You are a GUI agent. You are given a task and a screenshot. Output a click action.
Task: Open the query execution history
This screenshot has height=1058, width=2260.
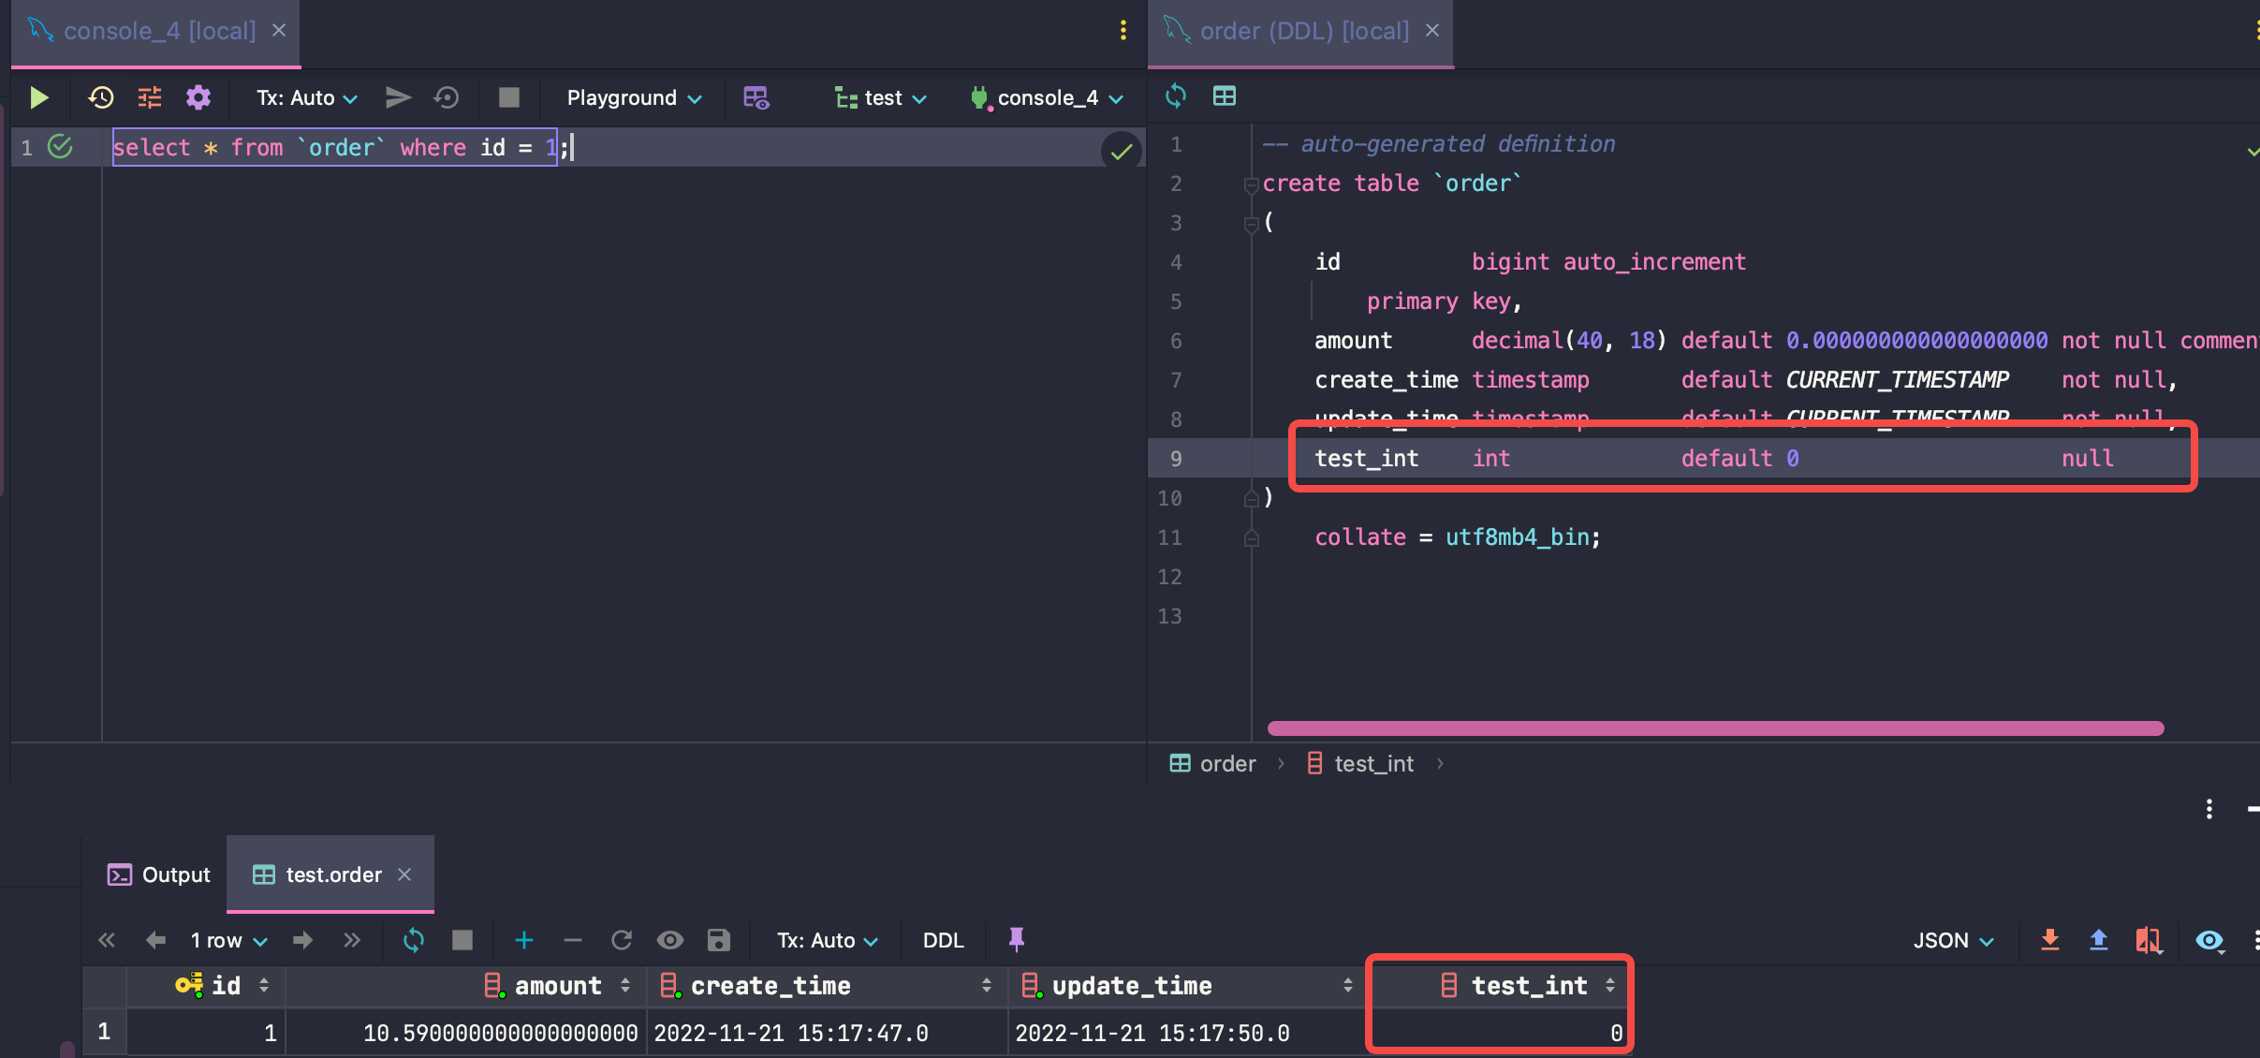(100, 97)
